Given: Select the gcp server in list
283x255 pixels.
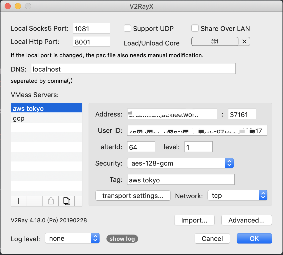Looking at the screenshot, I should pyautogui.click(x=46, y=119).
